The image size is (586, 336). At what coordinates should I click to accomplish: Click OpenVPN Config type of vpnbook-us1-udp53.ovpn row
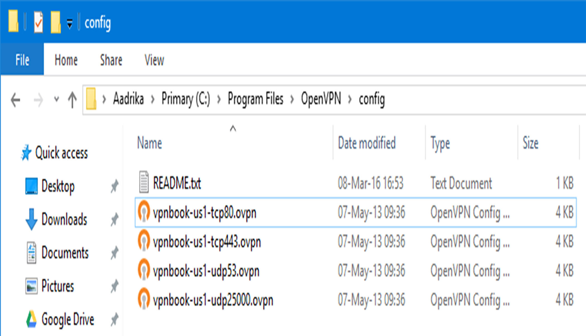pyautogui.click(x=470, y=271)
